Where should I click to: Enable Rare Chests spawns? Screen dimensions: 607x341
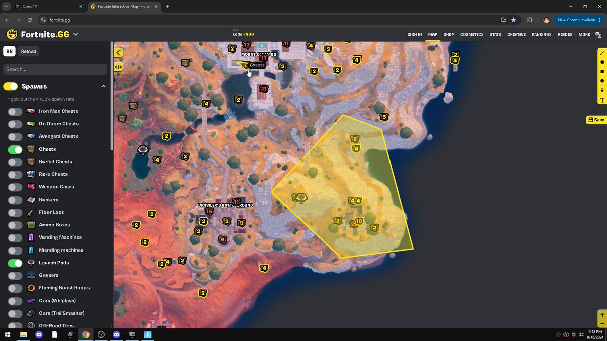tap(15, 174)
